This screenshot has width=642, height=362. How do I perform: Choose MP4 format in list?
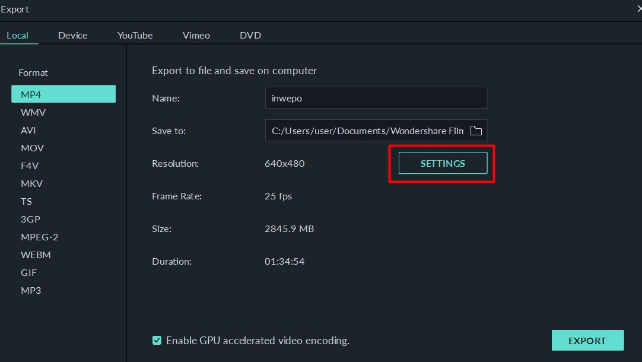coord(63,94)
